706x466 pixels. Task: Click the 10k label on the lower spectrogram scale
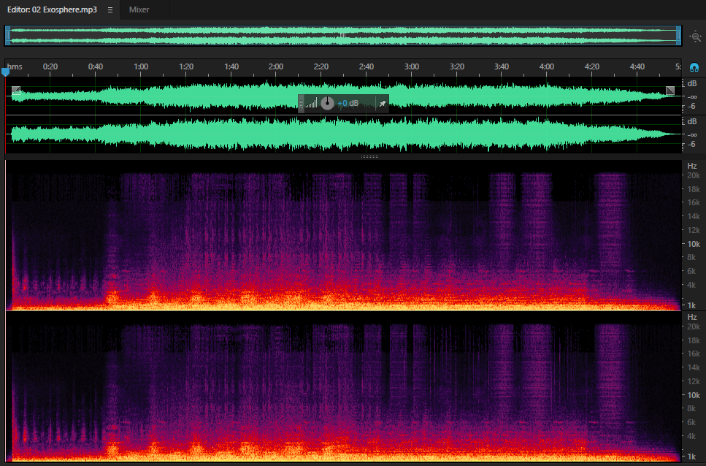coord(694,395)
